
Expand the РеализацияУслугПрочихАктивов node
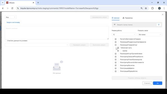(x=116, y=54)
